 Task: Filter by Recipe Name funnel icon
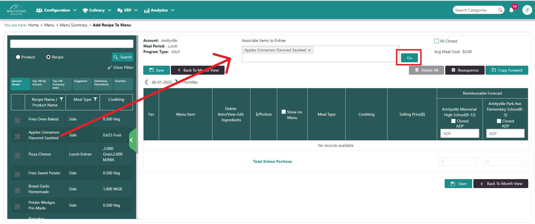pyautogui.click(x=61, y=99)
